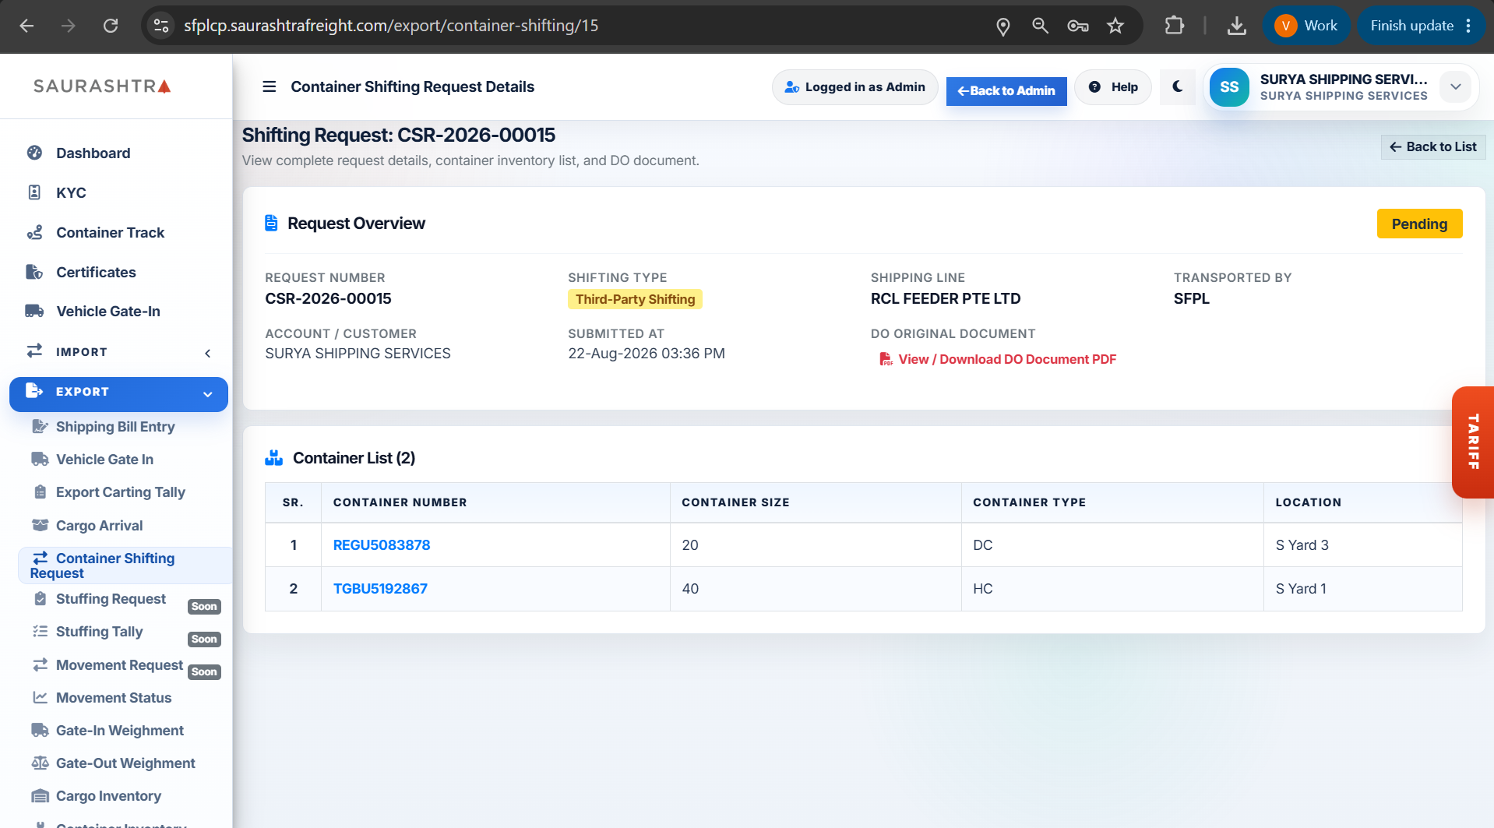Click the Pending status badge
1494x828 pixels.
tap(1419, 224)
